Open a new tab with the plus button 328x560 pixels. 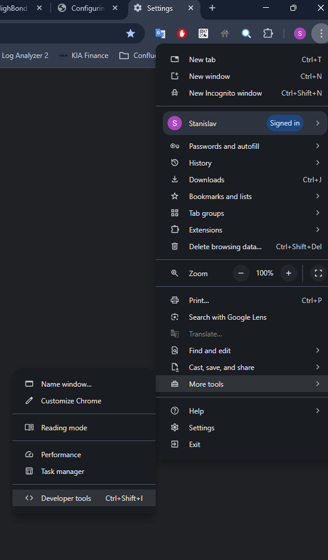[x=212, y=8]
